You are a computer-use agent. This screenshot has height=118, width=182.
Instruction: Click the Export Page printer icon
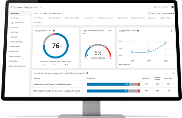[x=149, y=13]
